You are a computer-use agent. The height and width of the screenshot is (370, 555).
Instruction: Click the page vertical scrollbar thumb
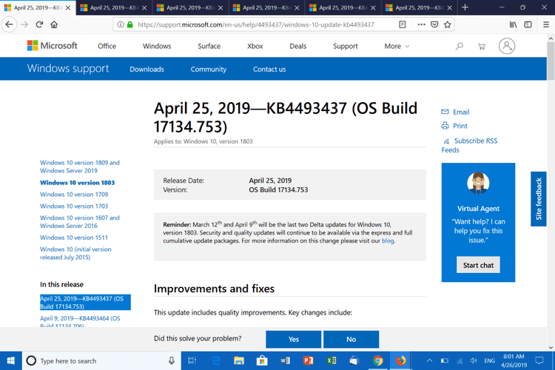click(551, 61)
